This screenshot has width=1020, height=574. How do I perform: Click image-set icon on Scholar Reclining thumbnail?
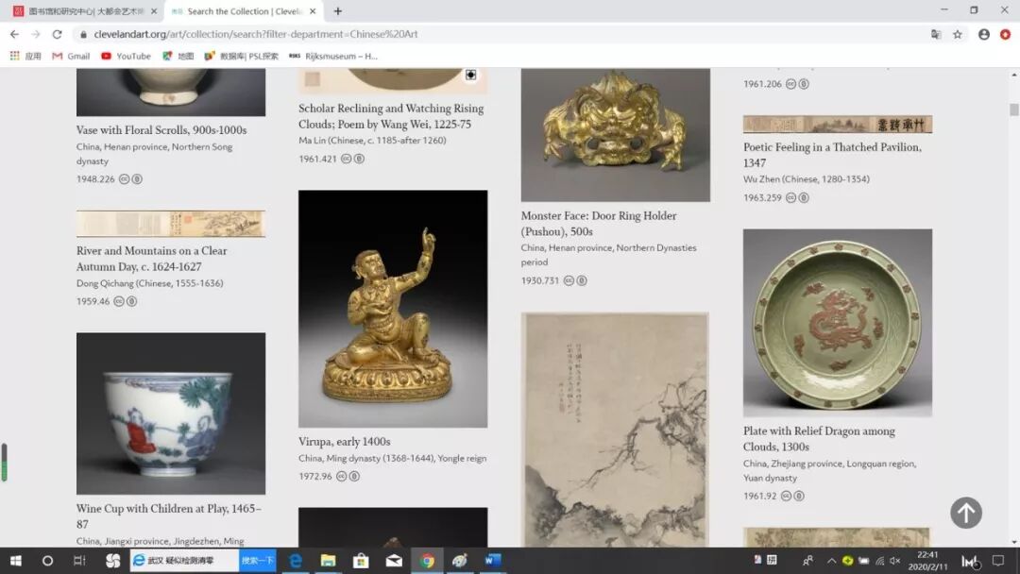tap(471, 76)
